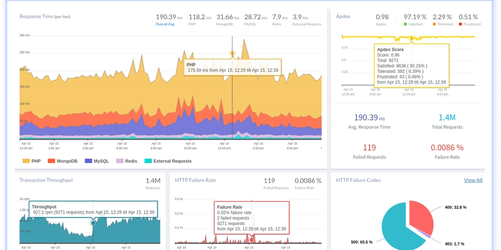Click the 0.51 % Frustrated value

pos(468,17)
